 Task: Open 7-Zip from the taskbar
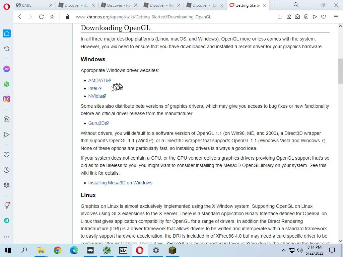(x=123, y=250)
